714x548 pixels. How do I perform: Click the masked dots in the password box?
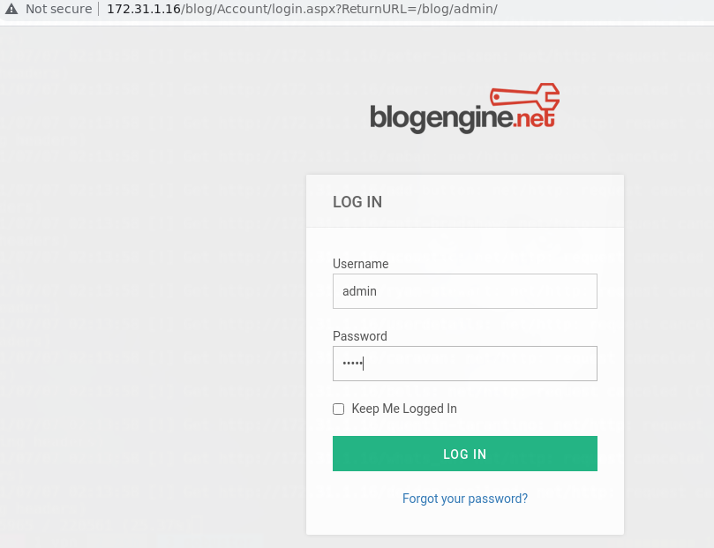[353, 364]
